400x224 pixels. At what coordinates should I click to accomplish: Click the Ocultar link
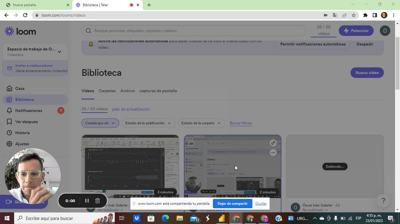pyautogui.click(x=261, y=204)
